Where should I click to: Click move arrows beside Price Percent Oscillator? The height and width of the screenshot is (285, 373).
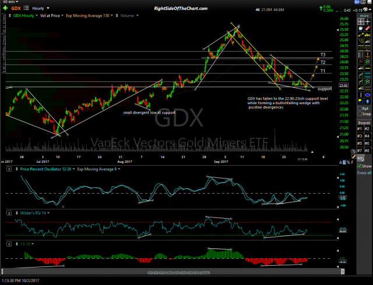tap(17, 169)
